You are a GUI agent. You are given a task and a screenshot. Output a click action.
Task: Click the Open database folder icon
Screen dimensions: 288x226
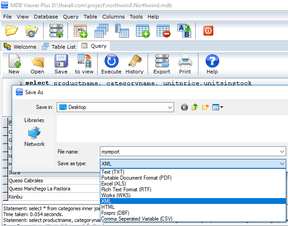click(12, 31)
